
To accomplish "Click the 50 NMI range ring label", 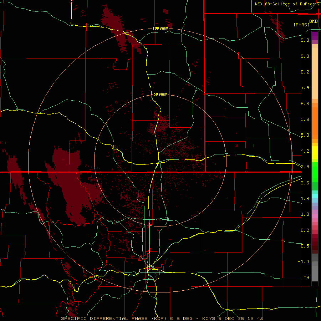I will [160, 94].
